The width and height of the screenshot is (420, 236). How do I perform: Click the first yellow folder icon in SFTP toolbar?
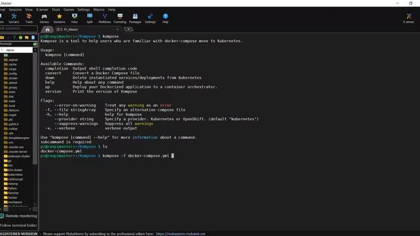[2, 37]
